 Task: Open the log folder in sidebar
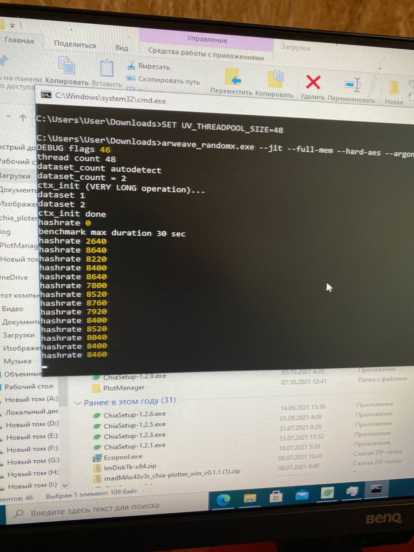[5, 232]
